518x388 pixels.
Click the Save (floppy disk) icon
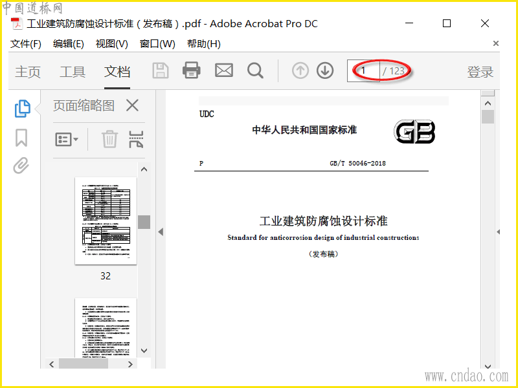[x=161, y=70]
